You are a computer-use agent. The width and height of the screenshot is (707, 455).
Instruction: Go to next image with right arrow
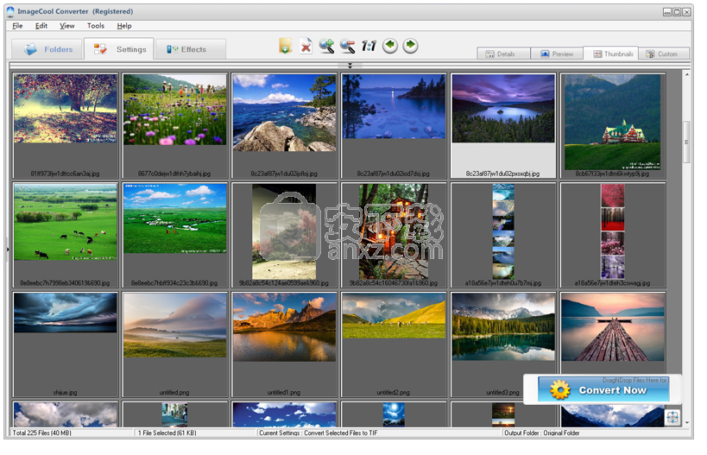pyautogui.click(x=410, y=46)
